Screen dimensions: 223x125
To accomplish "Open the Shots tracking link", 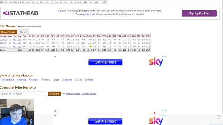I will (x=56, y=80).
